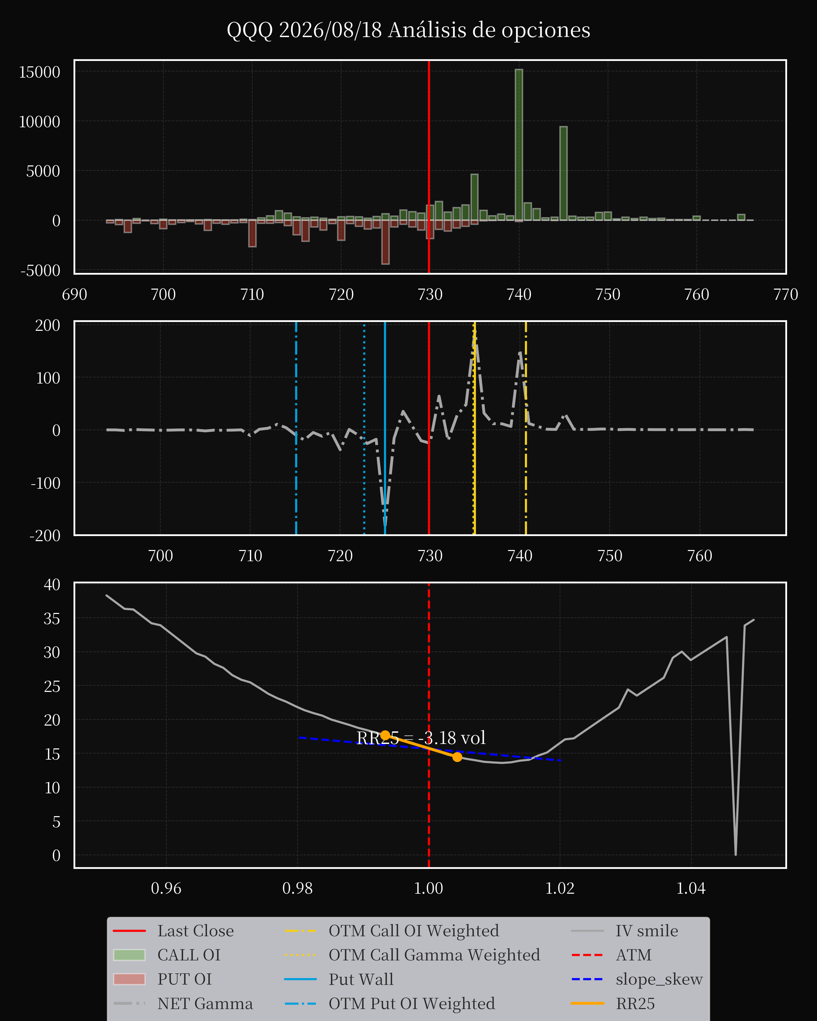Screen dimensions: 817x1021
Task: Click the largest put OI bar at strike 725
Action: pyautogui.click(x=386, y=242)
